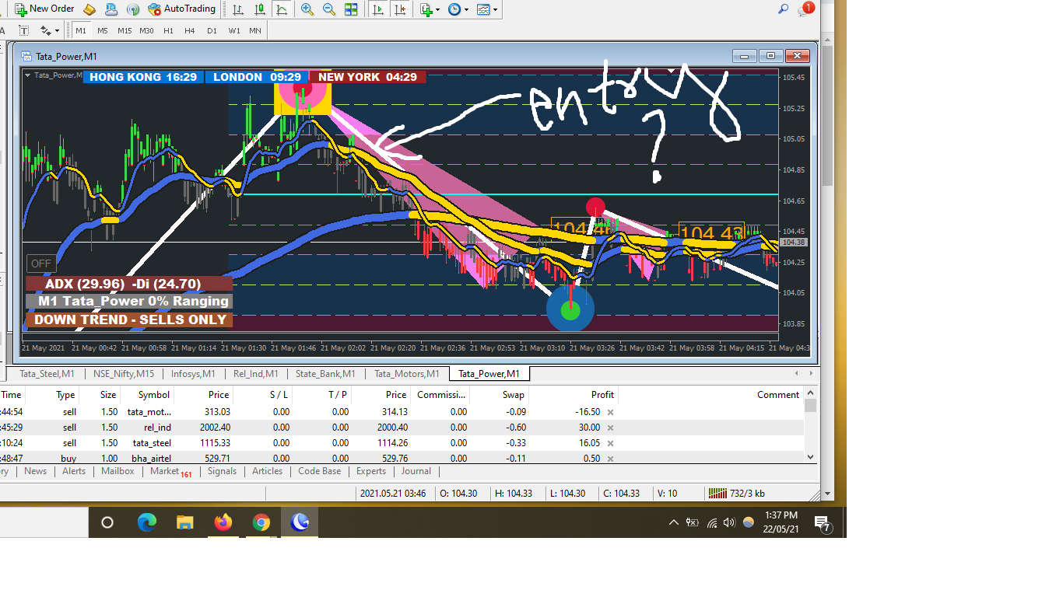Open the Periods clock dropdown
Viewport: 1063px width, 597px height.
[x=458, y=9]
